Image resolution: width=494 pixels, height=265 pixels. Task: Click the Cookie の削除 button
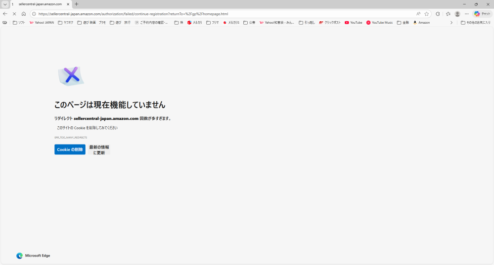click(70, 150)
